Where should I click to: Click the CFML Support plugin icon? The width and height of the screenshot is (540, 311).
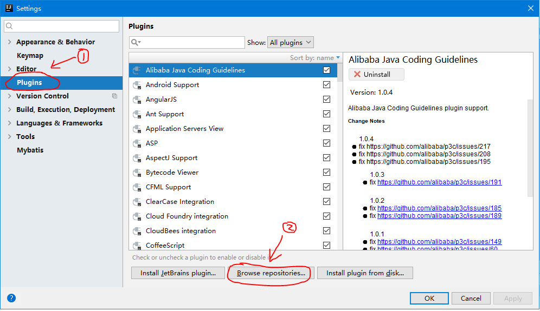[x=137, y=187]
